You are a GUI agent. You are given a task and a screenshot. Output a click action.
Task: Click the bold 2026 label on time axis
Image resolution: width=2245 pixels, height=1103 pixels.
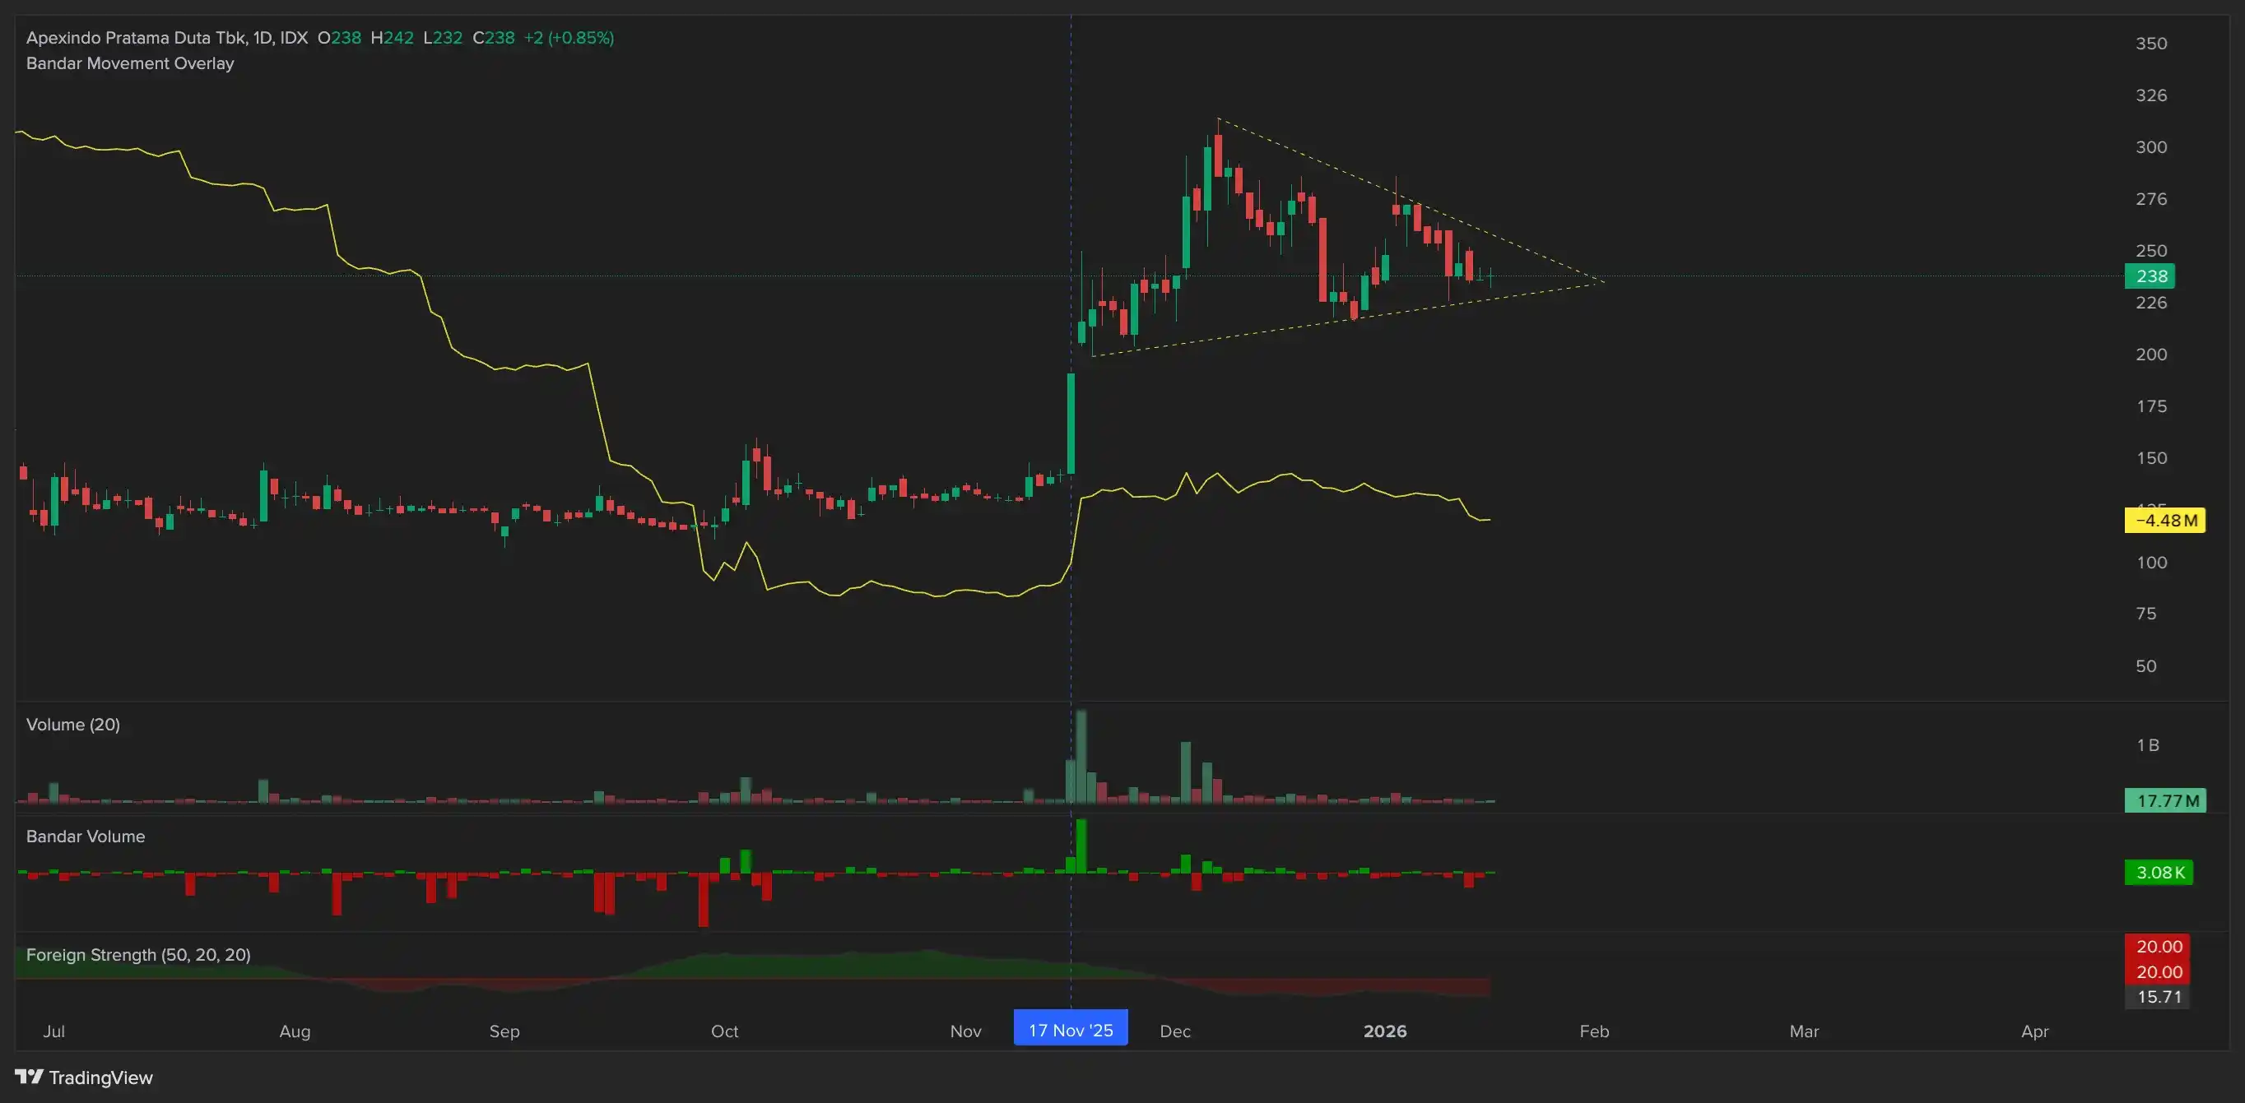coord(1384,1031)
